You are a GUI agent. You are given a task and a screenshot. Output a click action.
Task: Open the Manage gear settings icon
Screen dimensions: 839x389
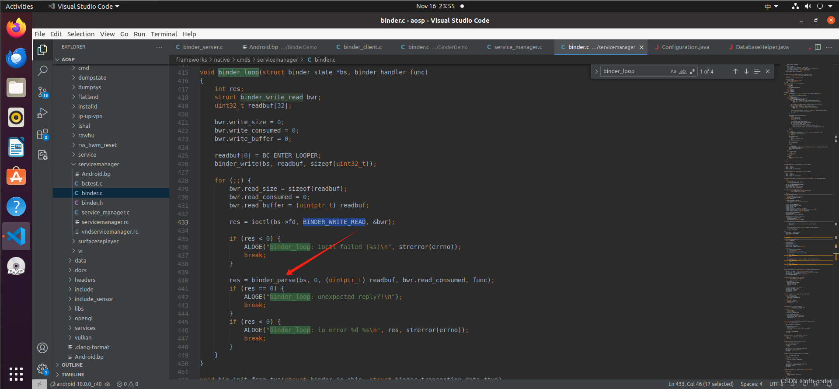[x=42, y=369]
